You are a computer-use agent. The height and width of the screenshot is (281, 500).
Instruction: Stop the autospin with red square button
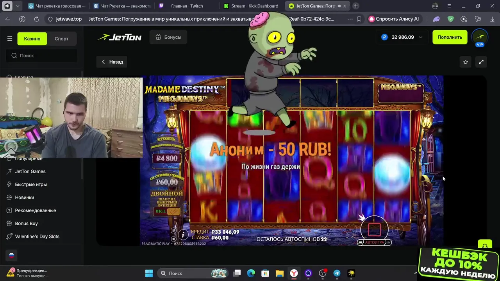pyautogui.click(x=374, y=230)
